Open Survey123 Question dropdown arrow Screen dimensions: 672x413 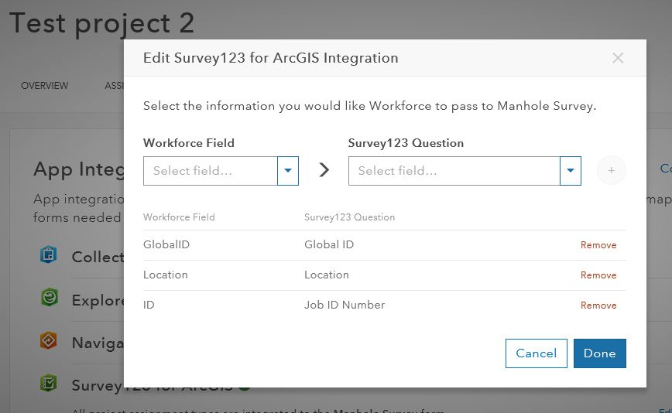(571, 171)
